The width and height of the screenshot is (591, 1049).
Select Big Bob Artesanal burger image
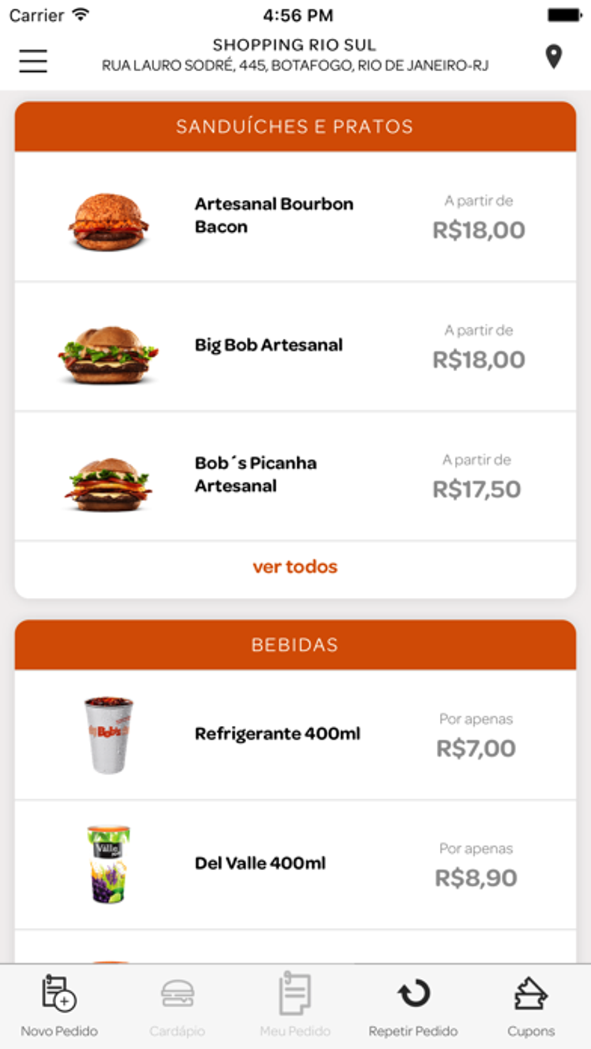click(108, 354)
